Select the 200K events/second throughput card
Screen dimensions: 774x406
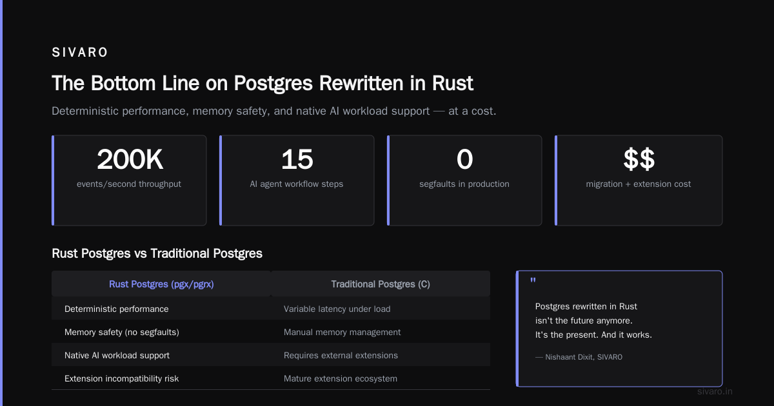pos(129,180)
